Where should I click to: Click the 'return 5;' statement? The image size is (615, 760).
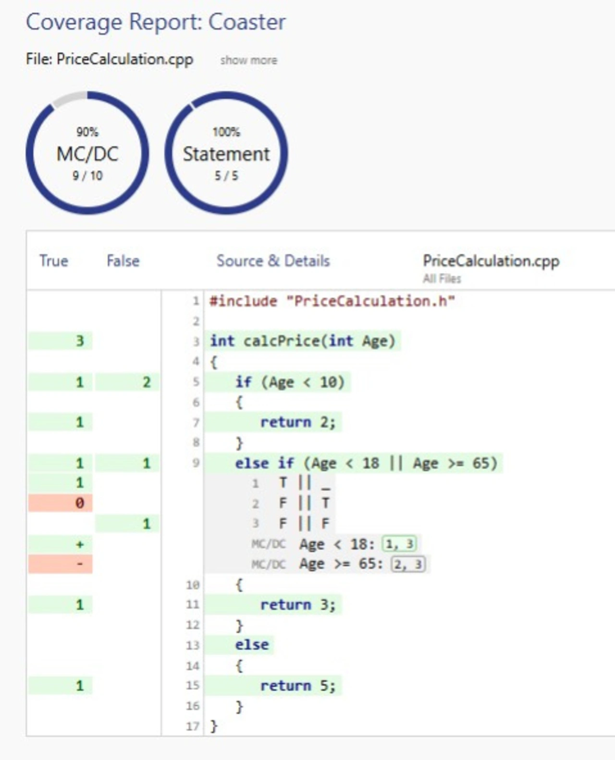(297, 686)
